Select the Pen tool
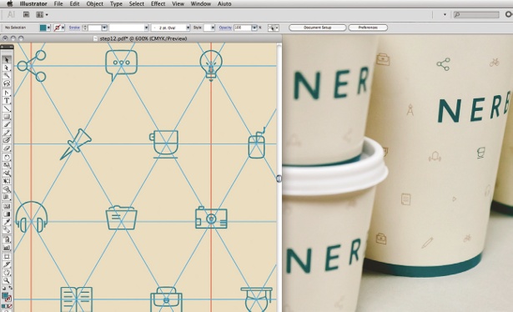This screenshot has width=513, height=312. click(7, 93)
